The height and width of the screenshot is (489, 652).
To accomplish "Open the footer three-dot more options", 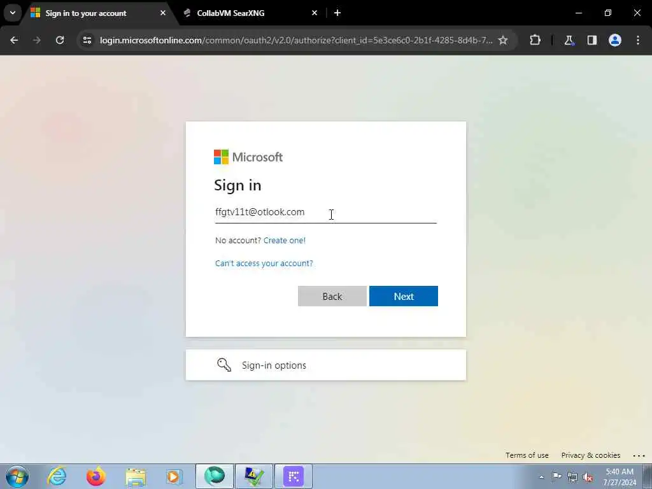I will point(639,456).
